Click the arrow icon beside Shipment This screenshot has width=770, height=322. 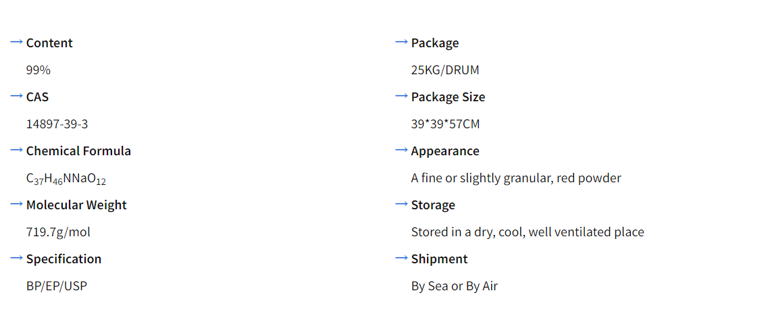(x=402, y=259)
